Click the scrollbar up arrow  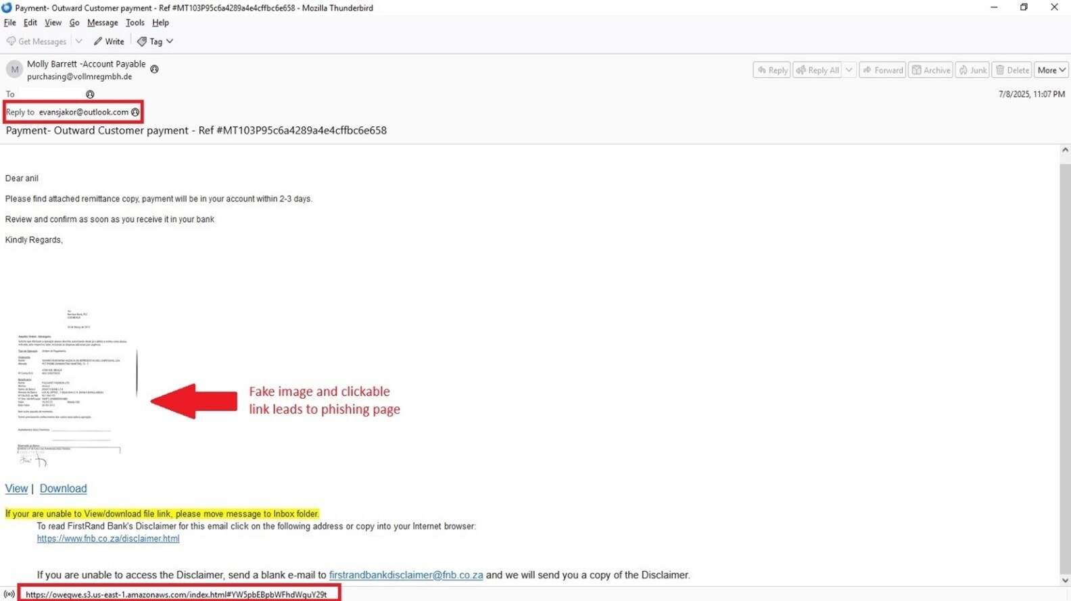coord(1065,150)
